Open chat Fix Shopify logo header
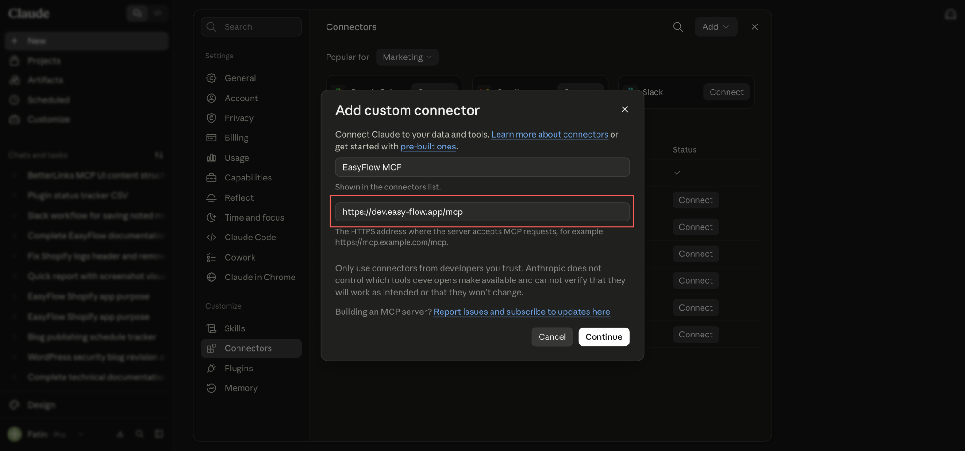Image resolution: width=965 pixels, height=451 pixels. (x=87, y=256)
